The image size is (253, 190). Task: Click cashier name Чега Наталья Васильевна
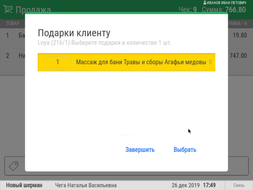pos(86,185)
